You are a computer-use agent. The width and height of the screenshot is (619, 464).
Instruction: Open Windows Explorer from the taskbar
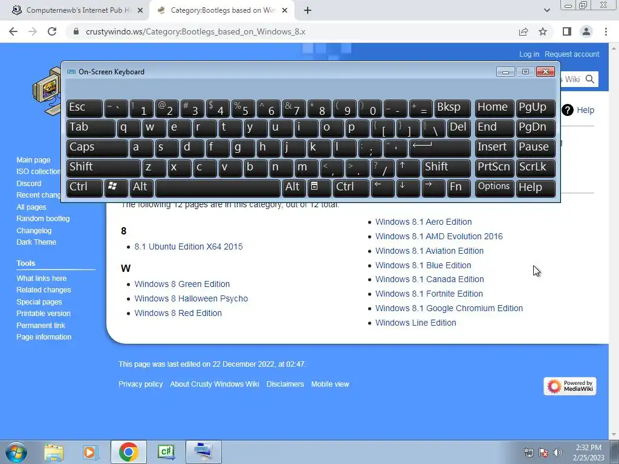pyautogui.click(x=54, y=452)
